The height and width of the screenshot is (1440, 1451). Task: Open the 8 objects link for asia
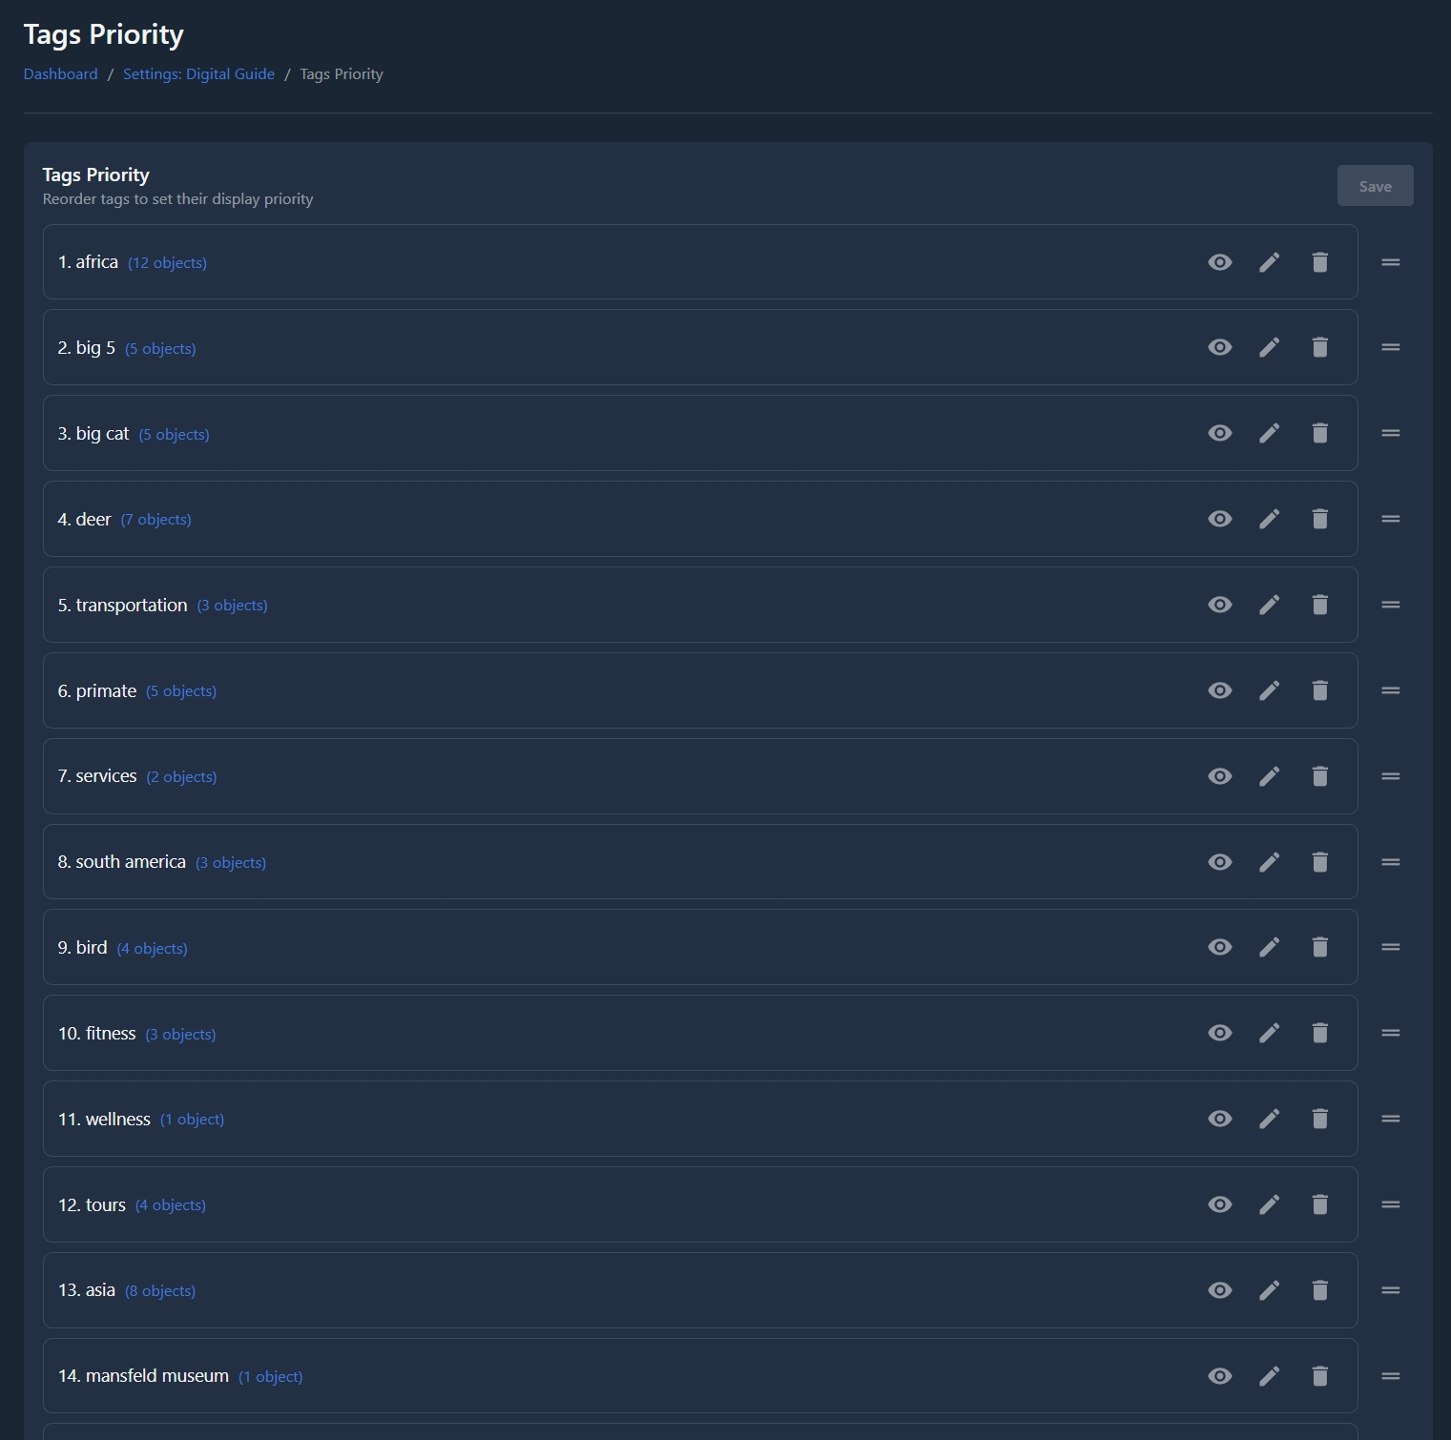pos(160,1290)
